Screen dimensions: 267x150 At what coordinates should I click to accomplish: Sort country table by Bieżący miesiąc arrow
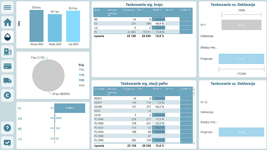tap(109, 16)
